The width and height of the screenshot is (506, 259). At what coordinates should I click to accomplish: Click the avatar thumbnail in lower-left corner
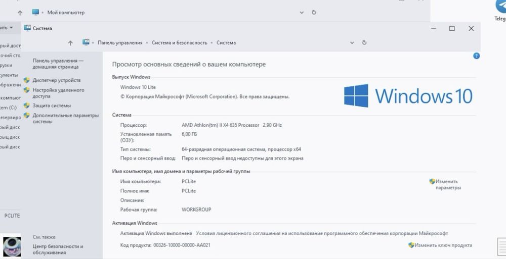12,246
